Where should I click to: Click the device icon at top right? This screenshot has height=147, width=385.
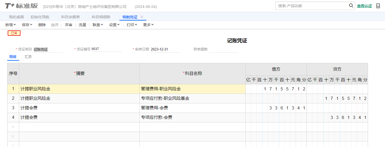click(x=378, y=6)
